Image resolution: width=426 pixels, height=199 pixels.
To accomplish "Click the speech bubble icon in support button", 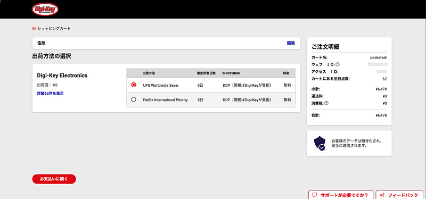I will click(x=315, y=195).
